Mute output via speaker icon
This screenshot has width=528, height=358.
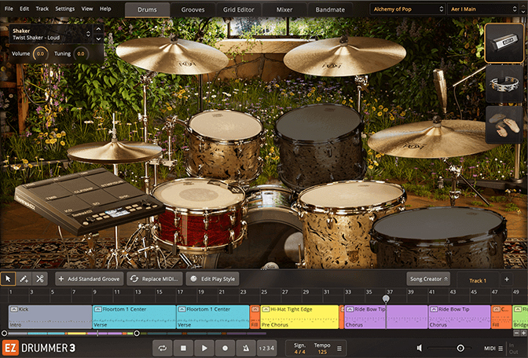(420, 349)
